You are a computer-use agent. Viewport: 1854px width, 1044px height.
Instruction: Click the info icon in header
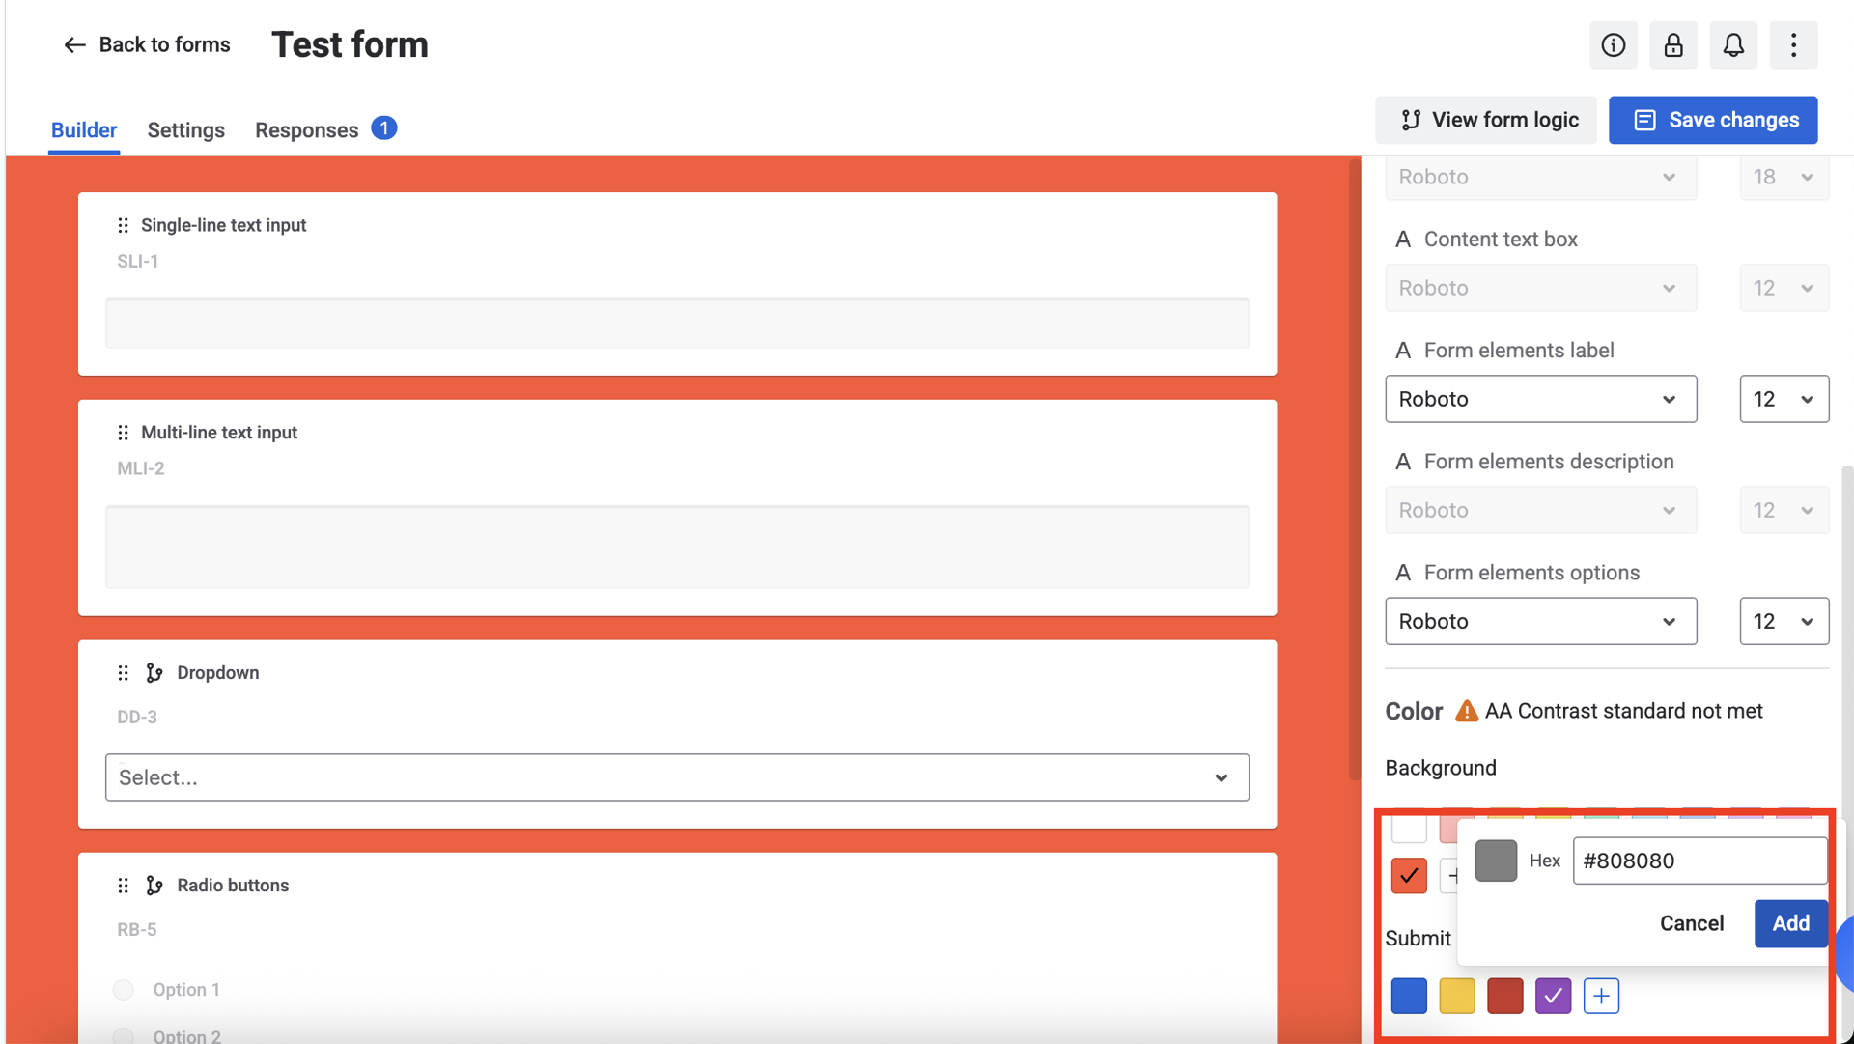1613,45
